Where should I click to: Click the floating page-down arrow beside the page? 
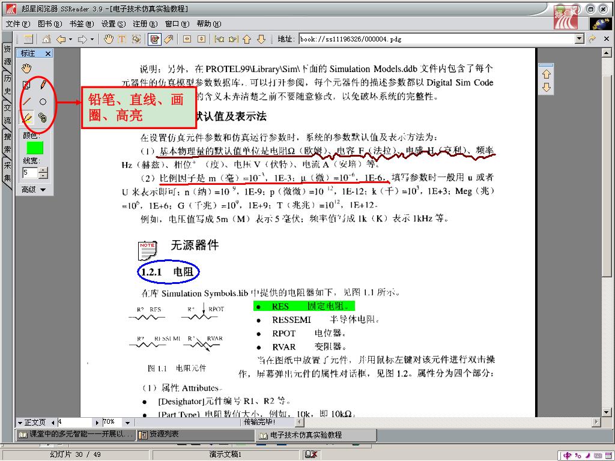tap(547, 87)
